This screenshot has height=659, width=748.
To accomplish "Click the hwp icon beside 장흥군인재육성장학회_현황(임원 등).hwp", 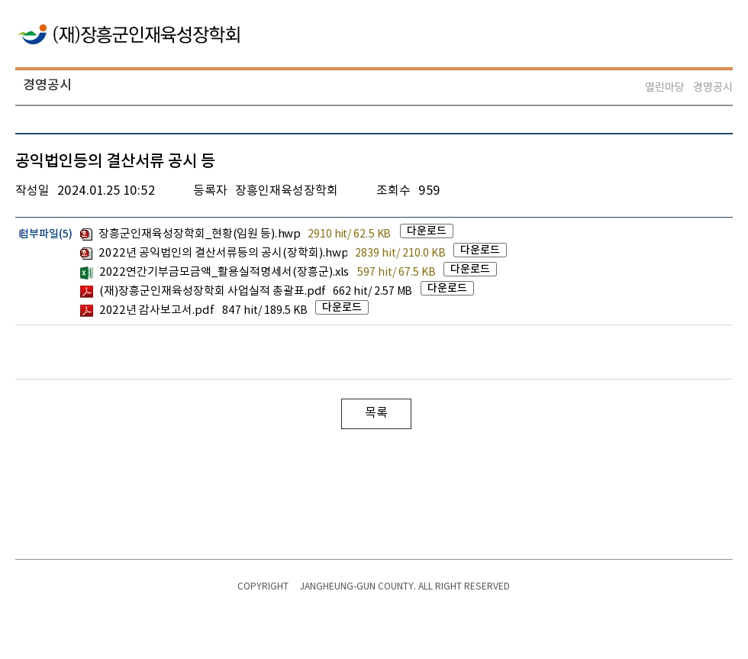I will pos(86,234).
